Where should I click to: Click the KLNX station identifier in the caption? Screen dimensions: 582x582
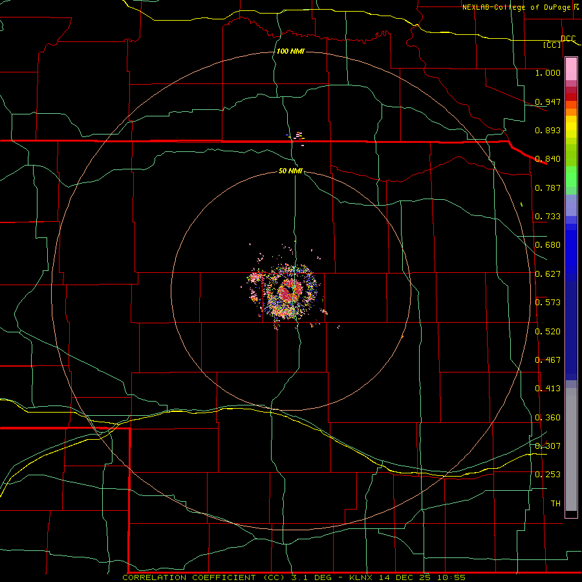[362, 577]
